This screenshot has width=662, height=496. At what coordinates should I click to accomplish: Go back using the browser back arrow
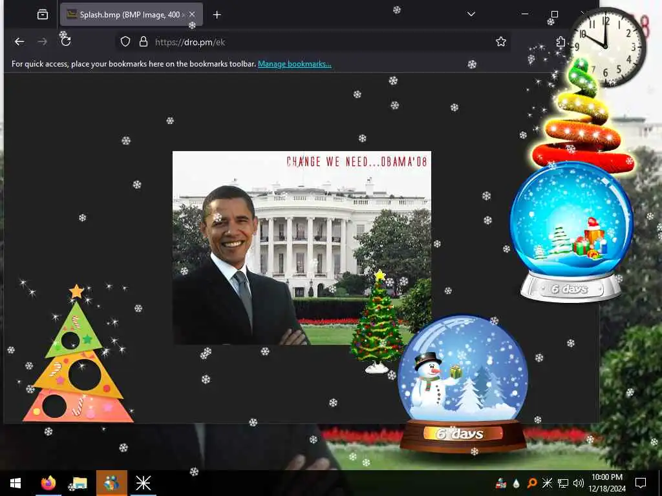click(19, 42)
